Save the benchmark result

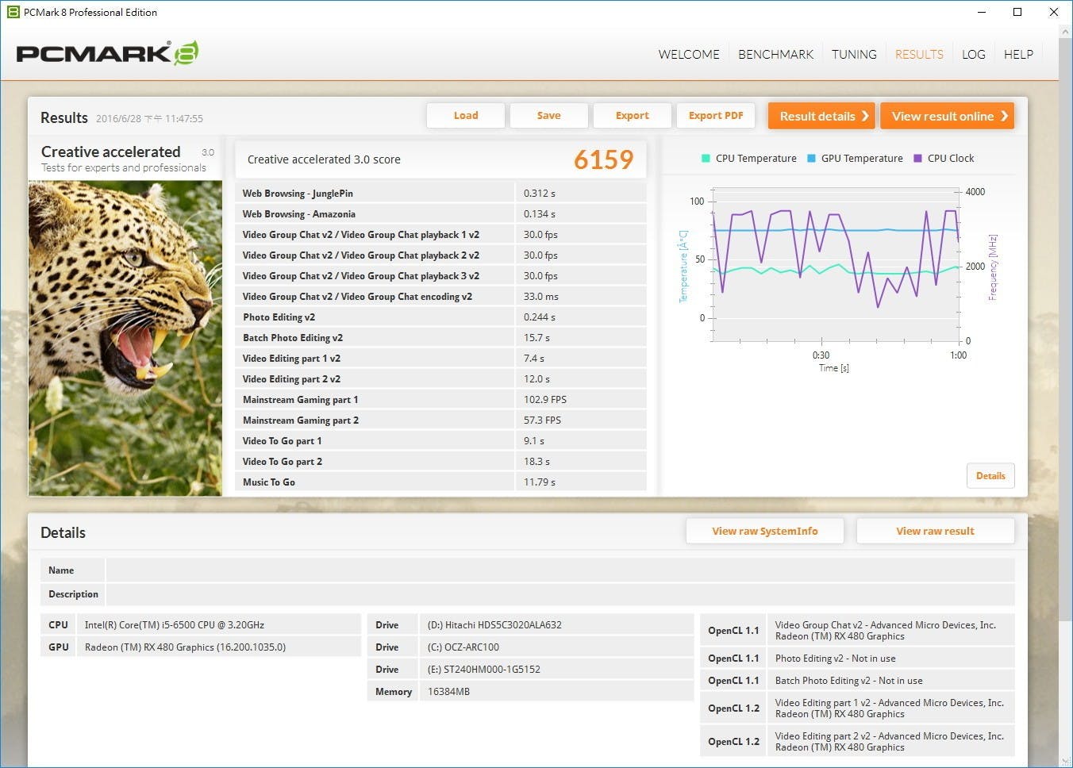[548, 116]
